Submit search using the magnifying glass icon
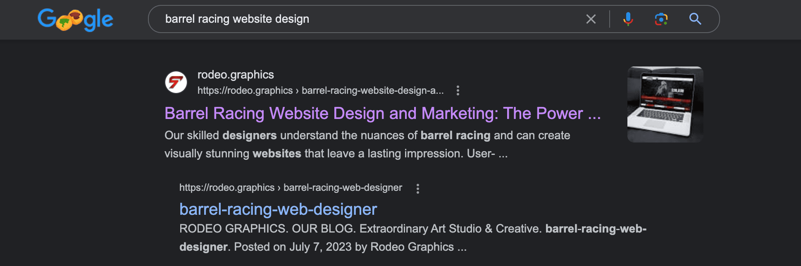Image resolution: width=801 pixels, height=266 pixels. 695,19
